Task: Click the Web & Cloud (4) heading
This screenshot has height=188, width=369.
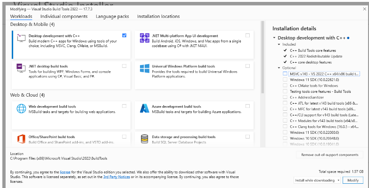Action: 27,95
